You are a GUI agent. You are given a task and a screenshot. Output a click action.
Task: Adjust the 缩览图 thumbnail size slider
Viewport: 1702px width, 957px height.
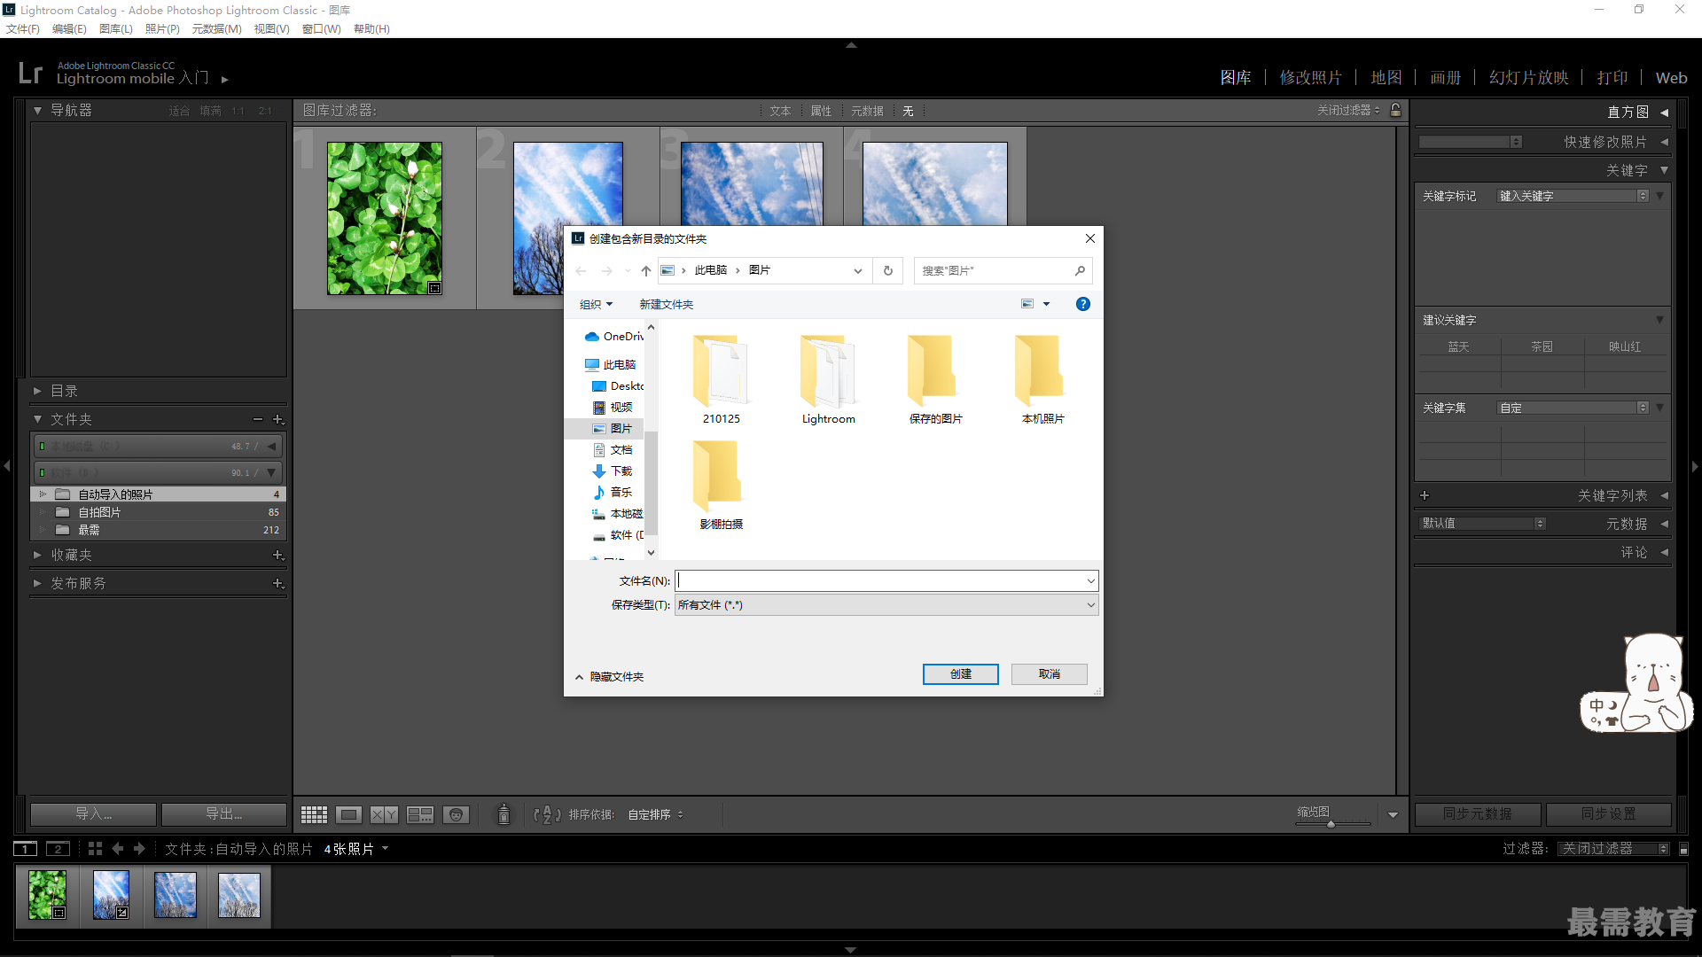(1332, 824)
